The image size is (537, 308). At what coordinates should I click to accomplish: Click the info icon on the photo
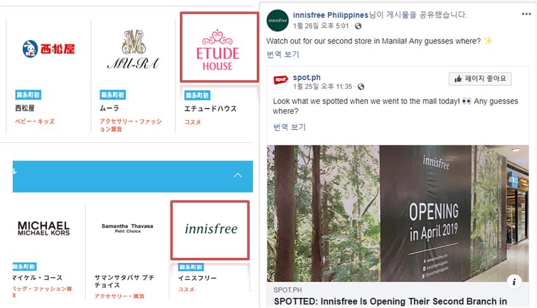pyautogui.click(x=514, y=282)
